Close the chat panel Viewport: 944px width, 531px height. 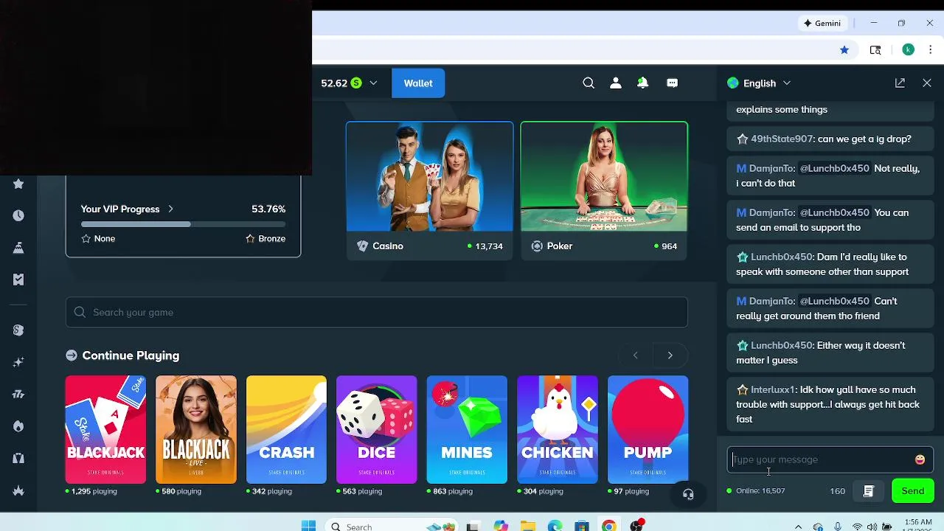click(927, 83)
